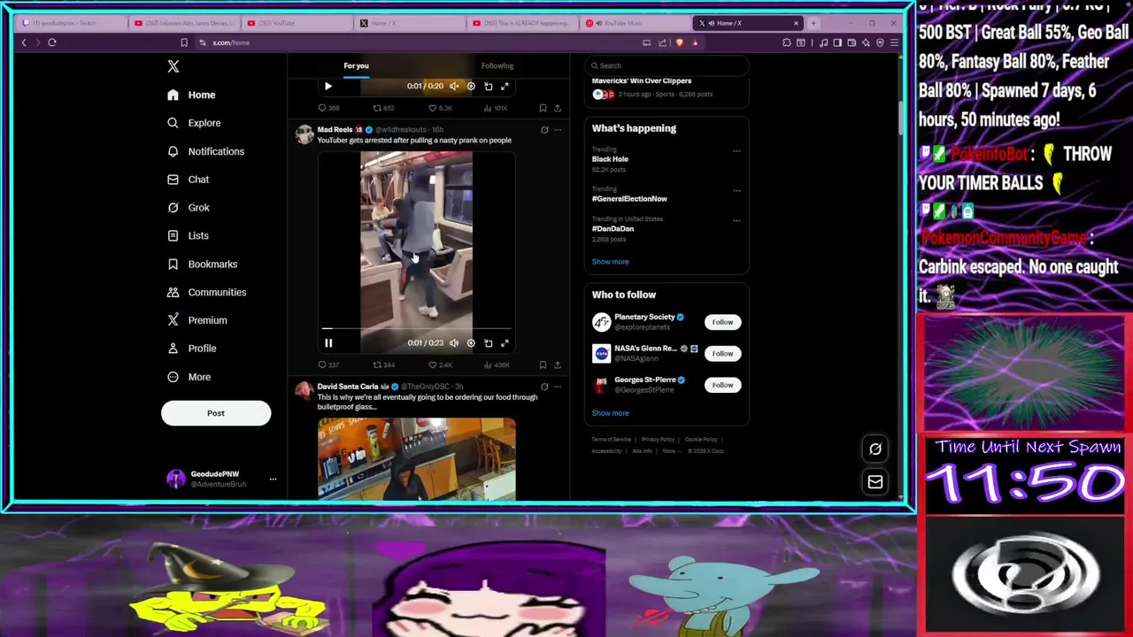The width and height of the screenshot is (1133, 637).
Task: Open Notifications in the sidebar
Action: point(205,151)
